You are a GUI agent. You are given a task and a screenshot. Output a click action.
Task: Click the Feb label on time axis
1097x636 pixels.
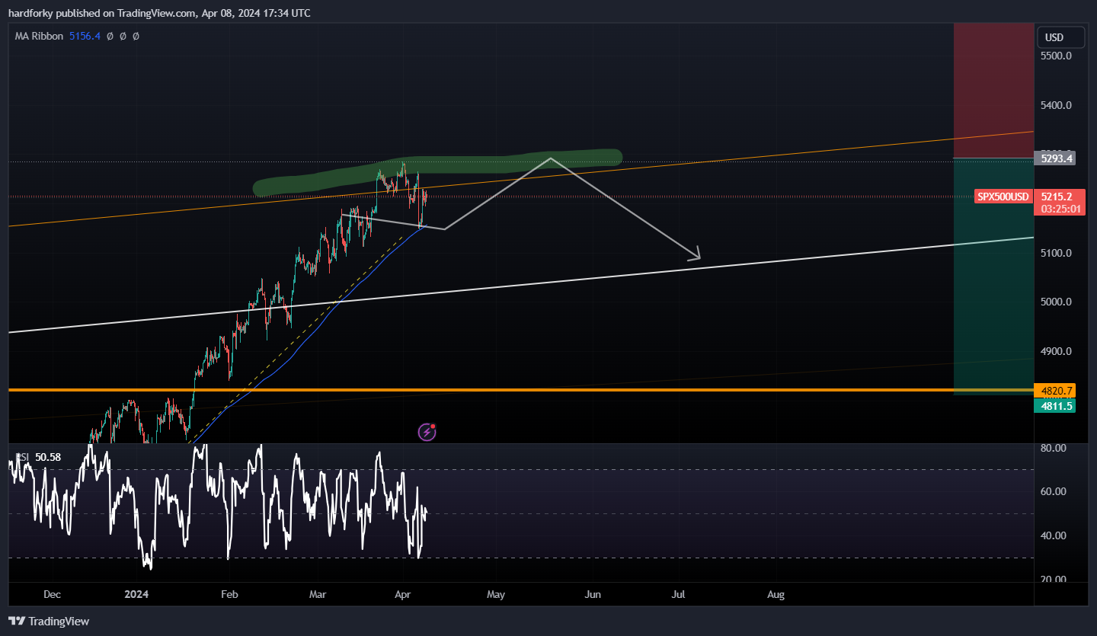(x=229, y=594)
